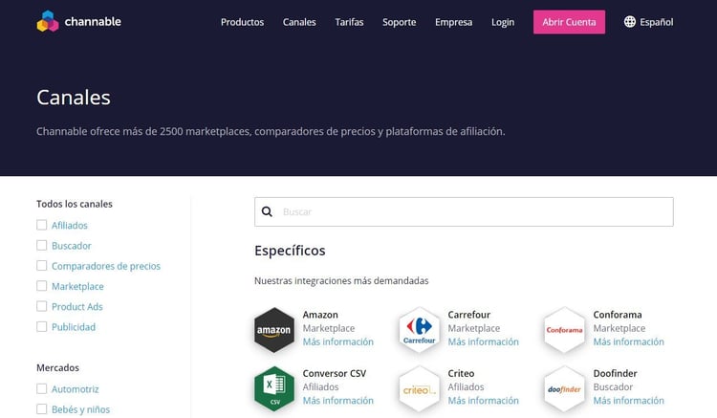Tick the Marketplace filter checkbox

point(42,286)
